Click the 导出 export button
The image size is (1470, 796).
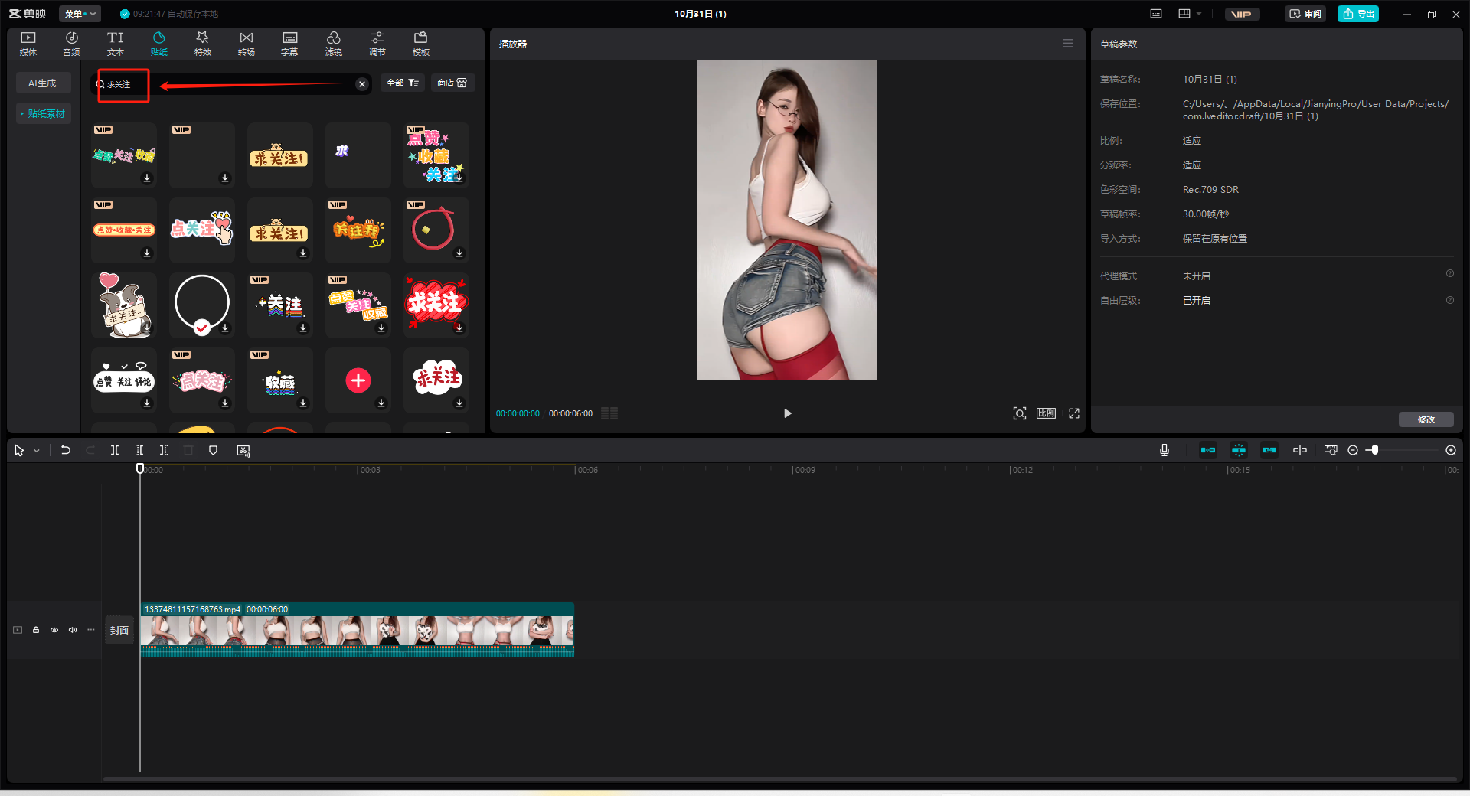(x=1358, y=14)
